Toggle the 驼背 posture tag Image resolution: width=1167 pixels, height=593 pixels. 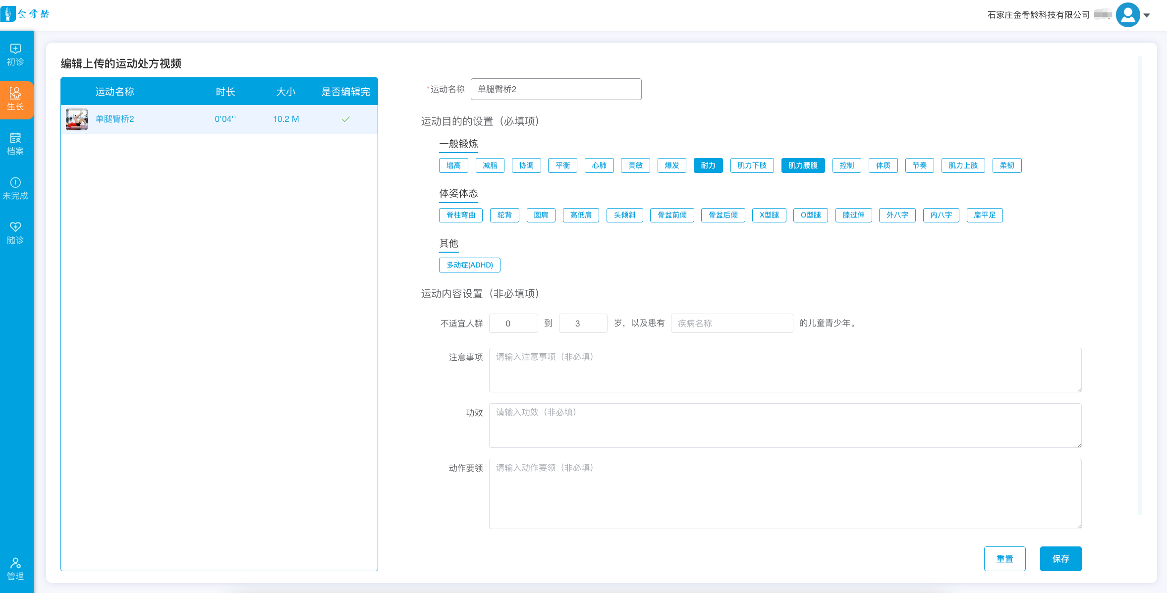pos(504,215)
